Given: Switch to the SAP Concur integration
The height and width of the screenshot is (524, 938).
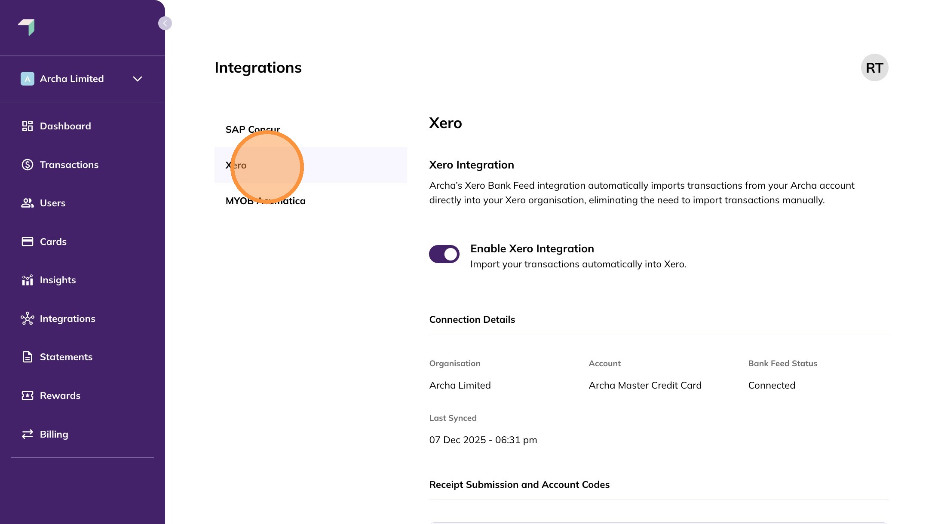Looking at the screenshot, I should [253, 129].
